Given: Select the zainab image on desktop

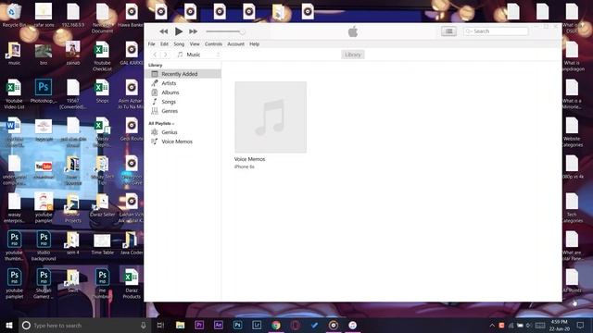Looking at the screenshot, I should (x=72, y=54).
